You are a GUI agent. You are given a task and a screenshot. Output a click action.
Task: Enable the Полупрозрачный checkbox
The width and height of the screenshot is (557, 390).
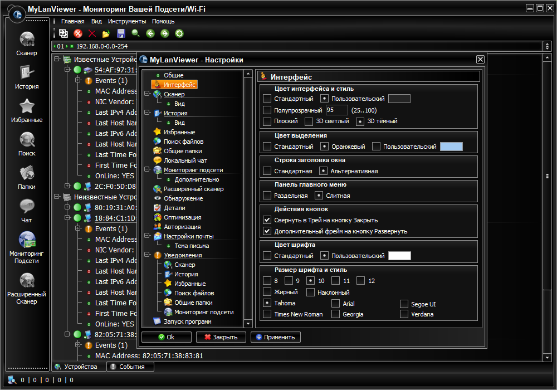(267, 110)
